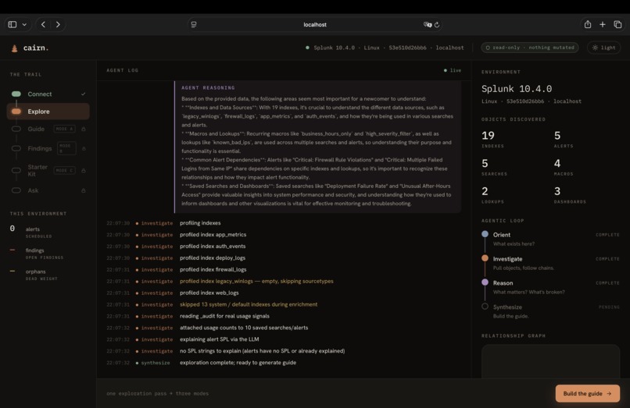Image resolution: width=630 pixels, height=408 pixels.
Task: Select log row 'attached usage counts to 10 saved searches'
Action: tap(284, 328)
